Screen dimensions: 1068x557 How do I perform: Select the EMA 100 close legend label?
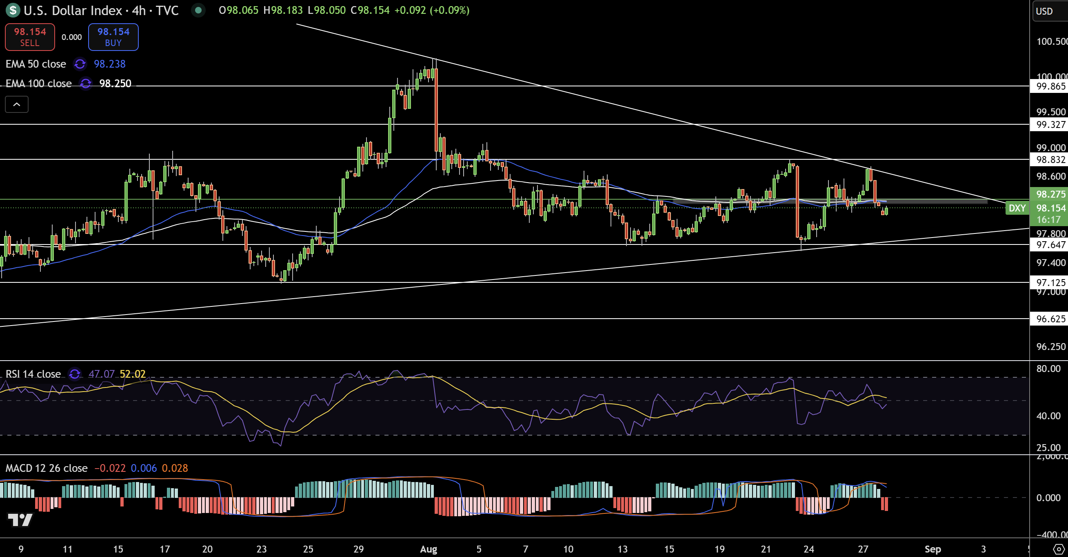[38, 84]
